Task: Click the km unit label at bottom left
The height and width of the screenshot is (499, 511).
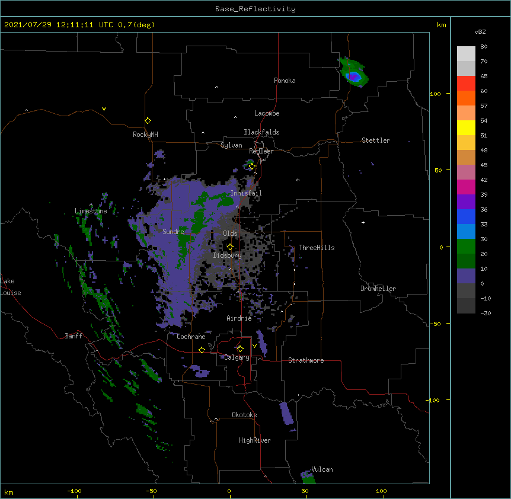Action: 9,492
